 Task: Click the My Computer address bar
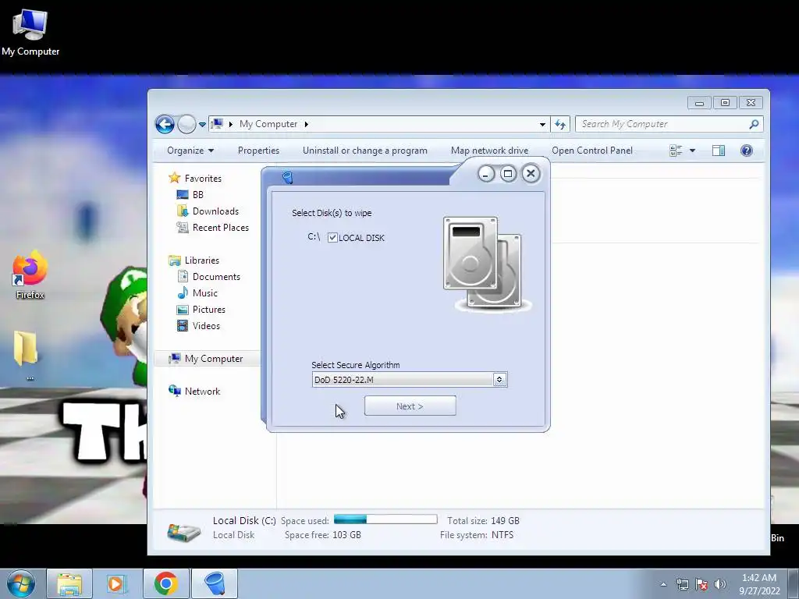click(379, 124)
